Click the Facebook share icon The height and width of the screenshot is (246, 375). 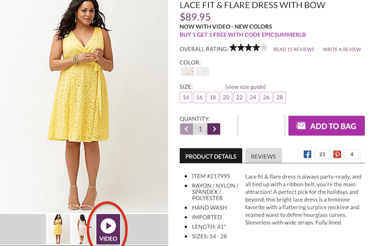coord(307,155)
